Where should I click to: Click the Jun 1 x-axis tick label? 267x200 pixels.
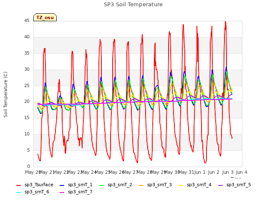(200, 172)
